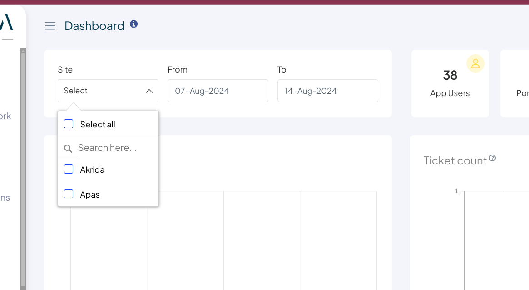Image resolution: width=529 pixels, height=290 pixels.
Task: Collapse the Site dropdown with its chevron arrow
Action: pos(149,91)
